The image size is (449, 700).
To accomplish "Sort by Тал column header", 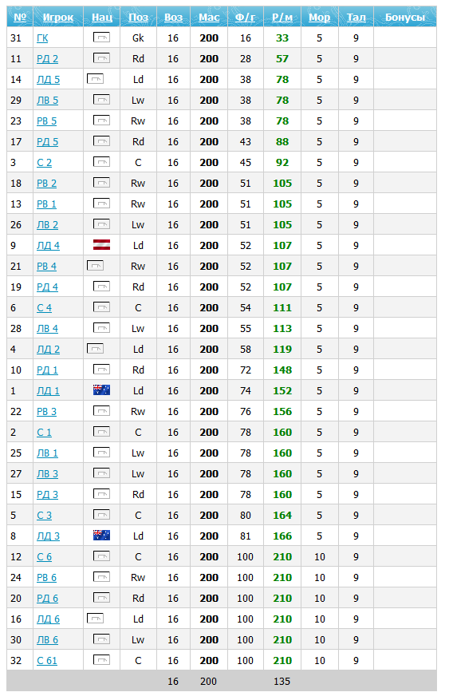I will [x=356, y=18].
